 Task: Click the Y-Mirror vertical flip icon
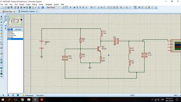pos(5,28)
